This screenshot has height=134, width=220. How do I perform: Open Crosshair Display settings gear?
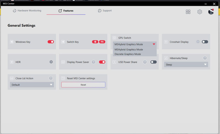[x=198, y=42]
